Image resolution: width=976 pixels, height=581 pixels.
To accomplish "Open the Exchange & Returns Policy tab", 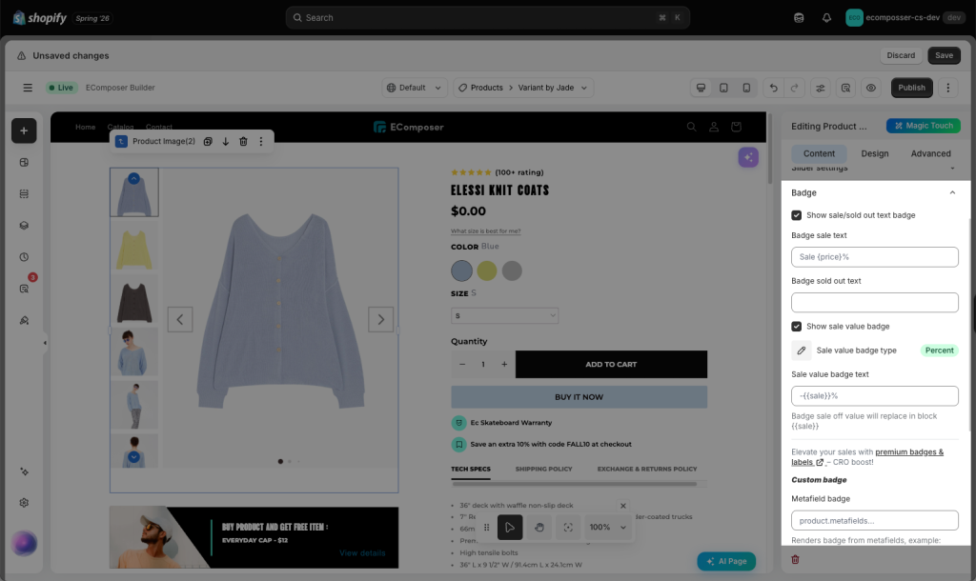I will point(647,469).
